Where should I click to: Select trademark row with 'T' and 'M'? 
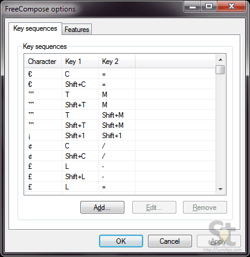120,95
